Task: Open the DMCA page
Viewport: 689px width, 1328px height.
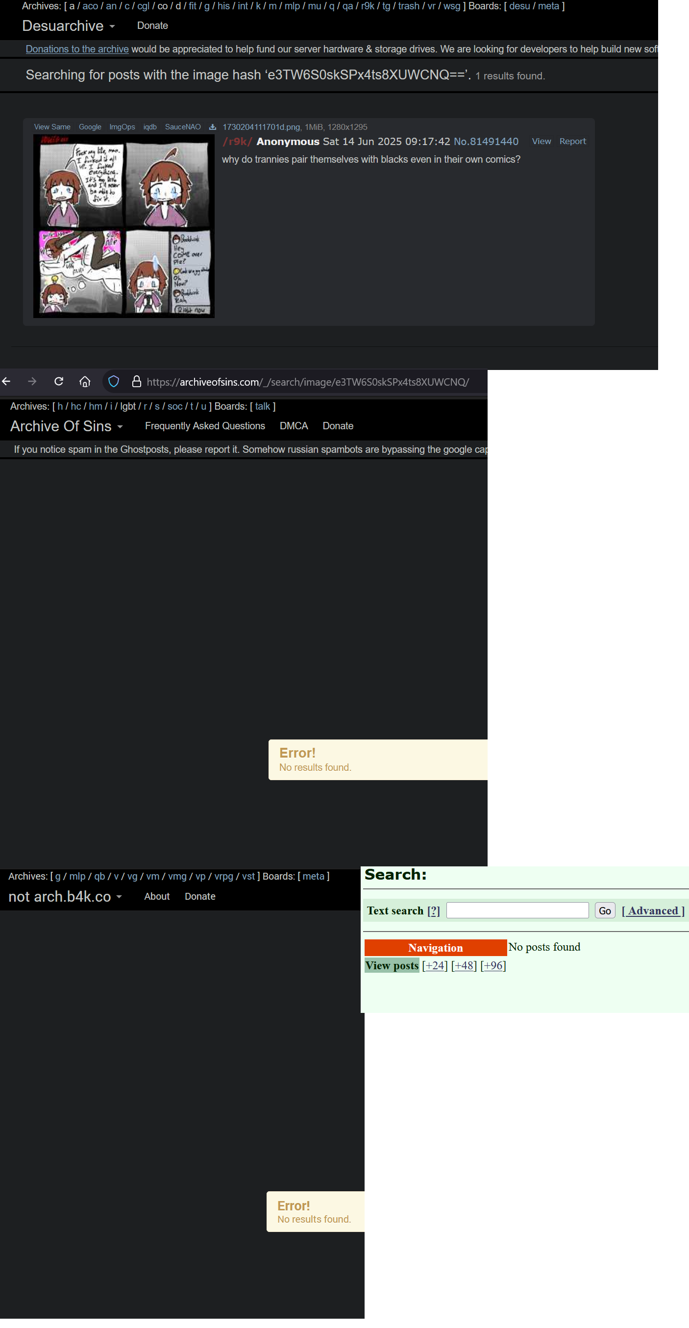Action: coord(294,426)
